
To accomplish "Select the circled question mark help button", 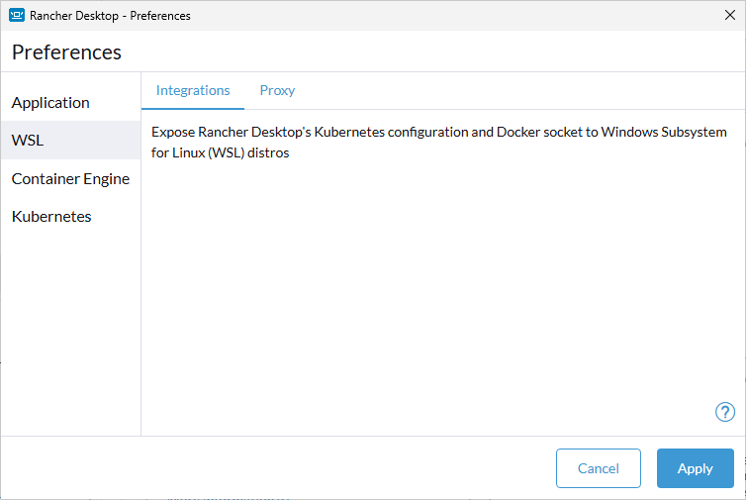I will tap(724, 412).
